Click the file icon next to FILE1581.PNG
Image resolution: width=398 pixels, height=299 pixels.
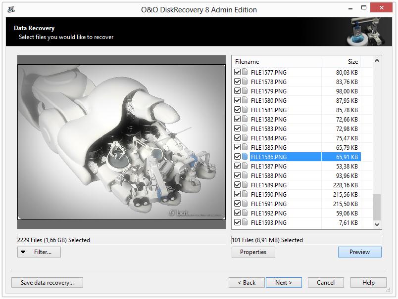[x=245, y=109]
